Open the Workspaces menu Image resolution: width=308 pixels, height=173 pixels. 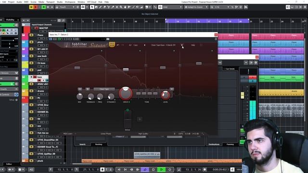[70, 2]
